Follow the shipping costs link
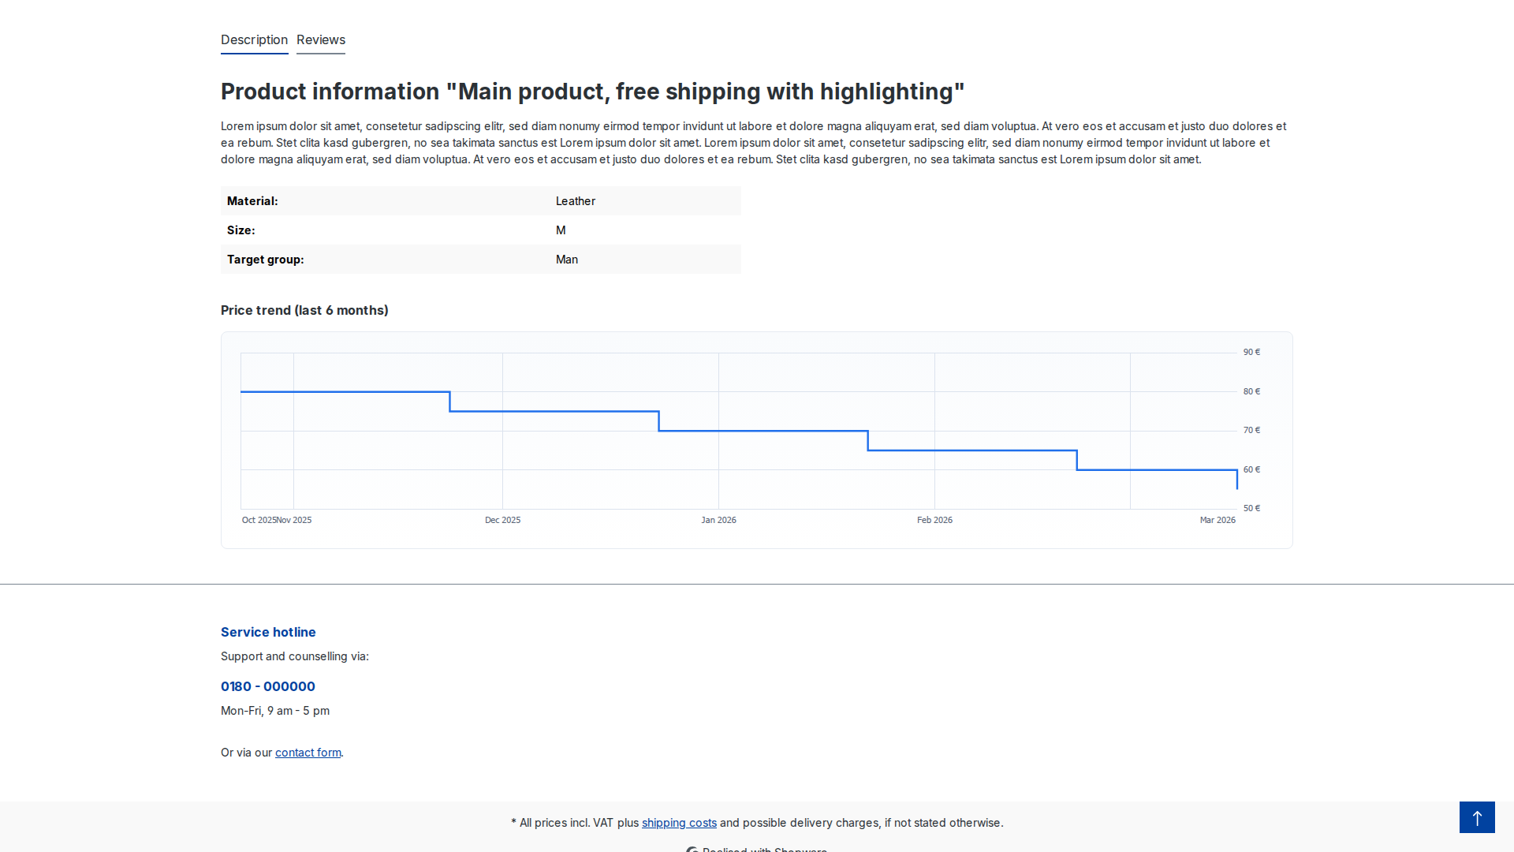The image size is (1514, 852). pyautogui.click(x=679, y=823)
